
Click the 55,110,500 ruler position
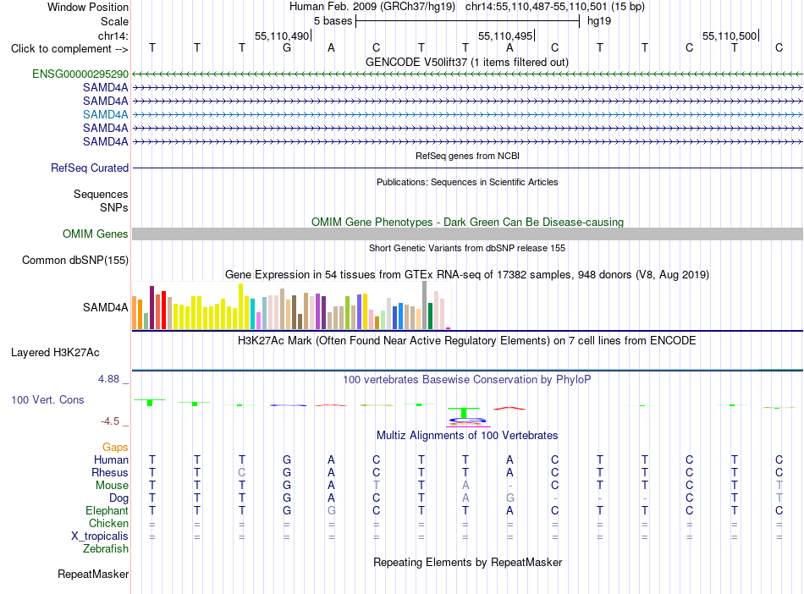(730, 36)
